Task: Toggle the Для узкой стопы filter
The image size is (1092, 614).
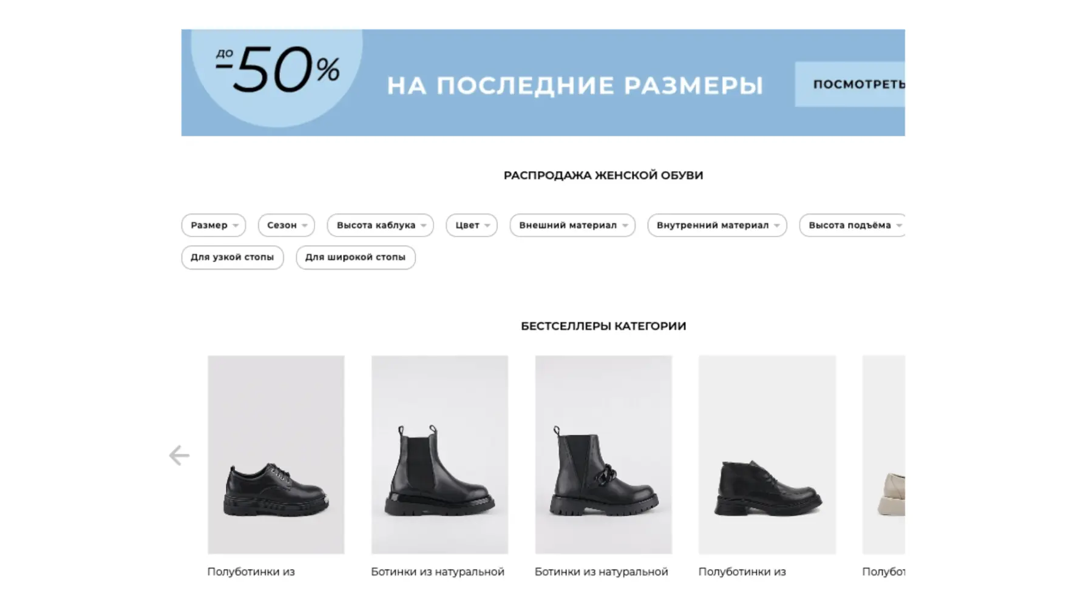Action: tap(232, 257)
